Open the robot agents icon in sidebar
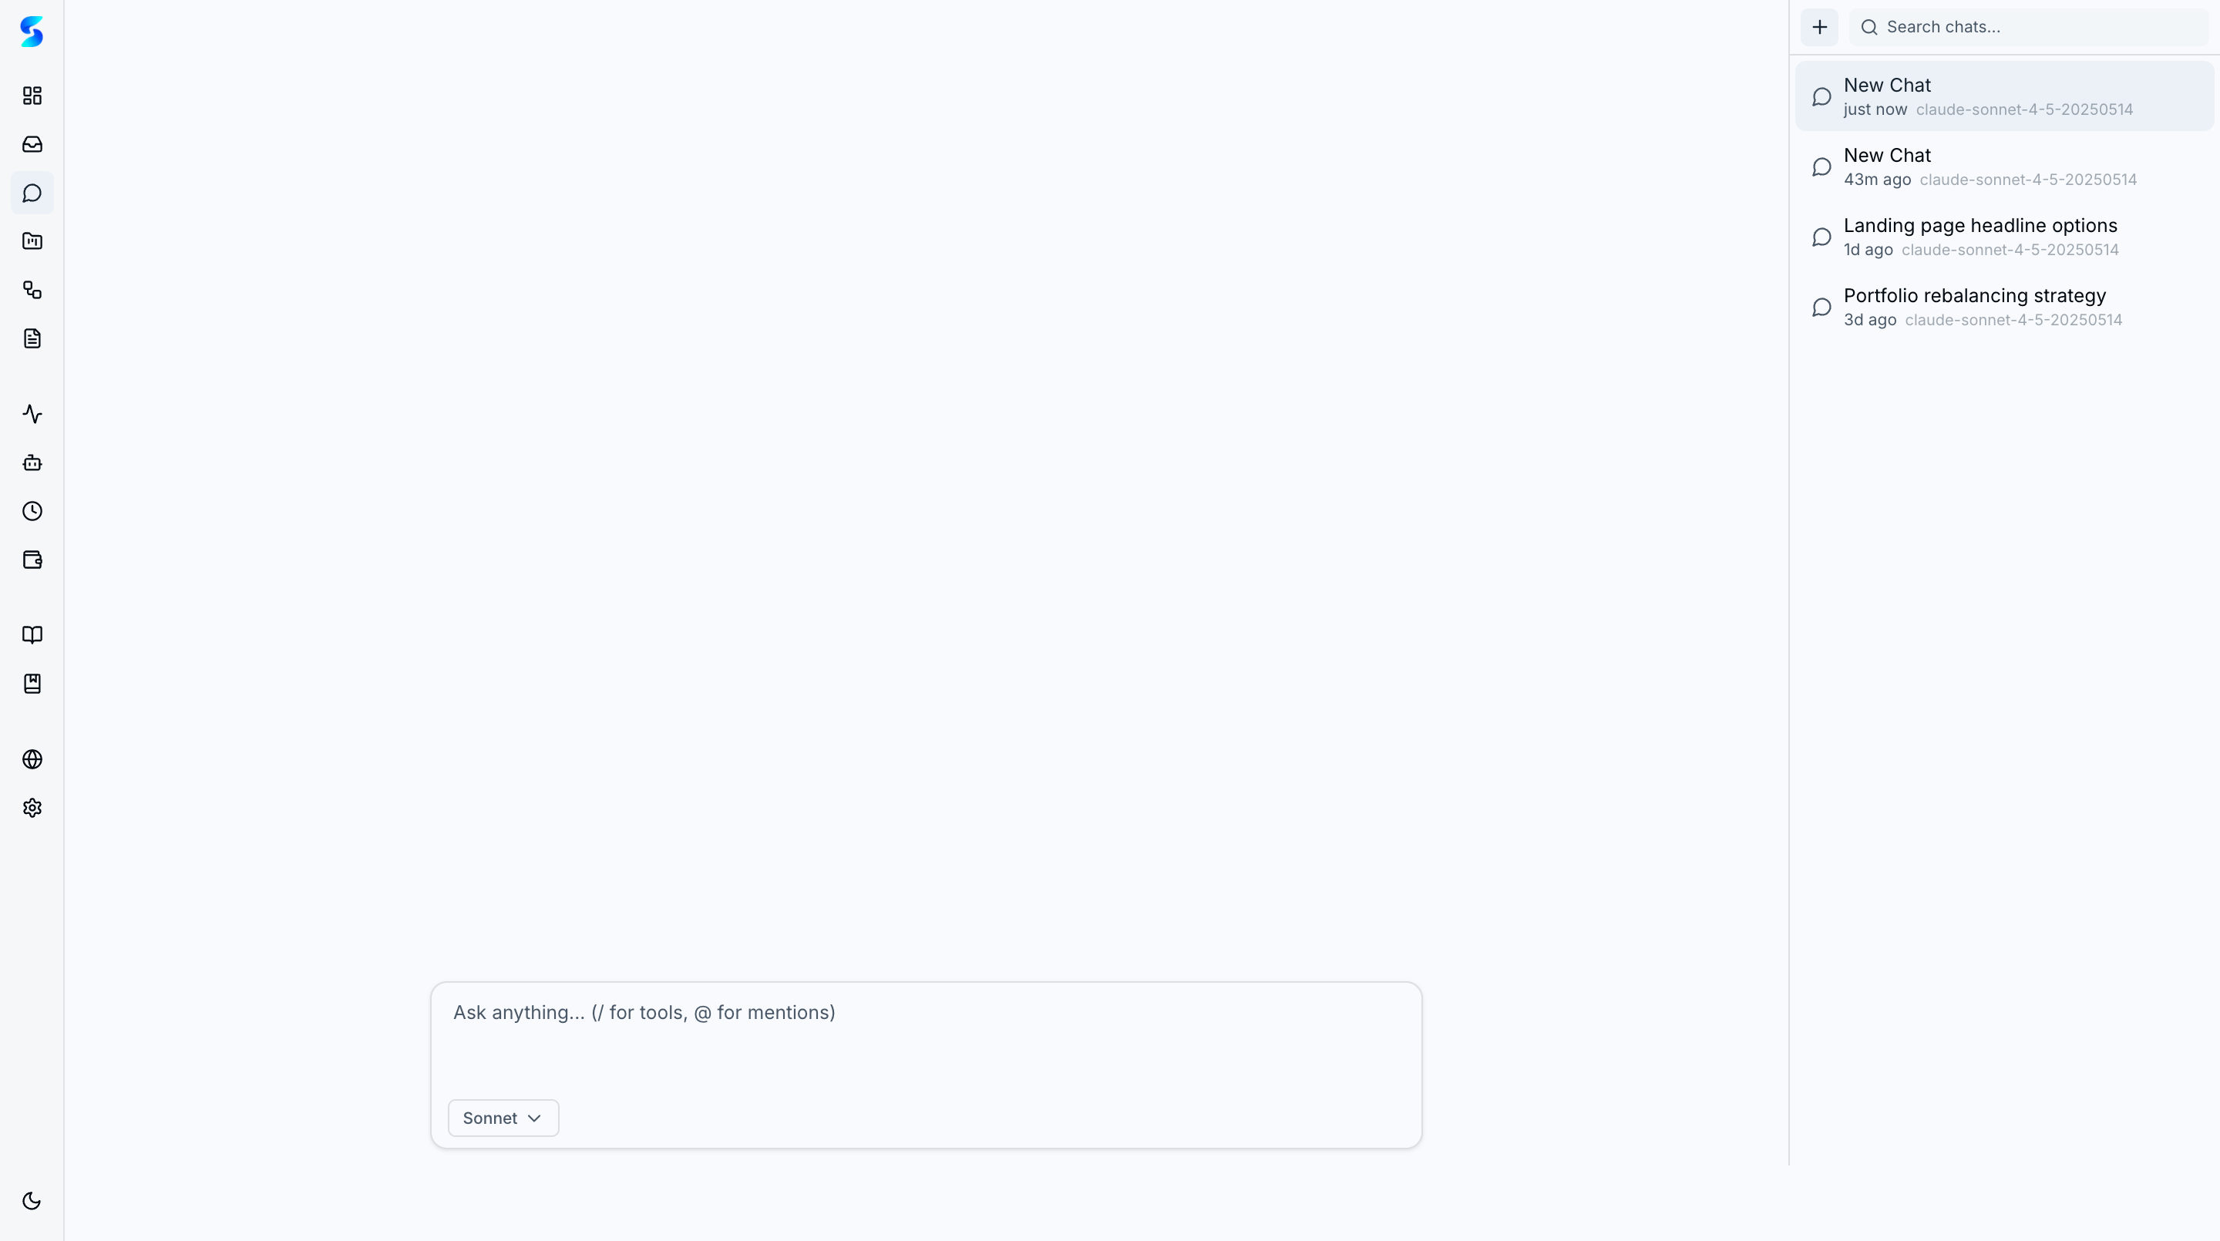The height and width of the screenshot is (1241, 2220). [x=32, y=462]
